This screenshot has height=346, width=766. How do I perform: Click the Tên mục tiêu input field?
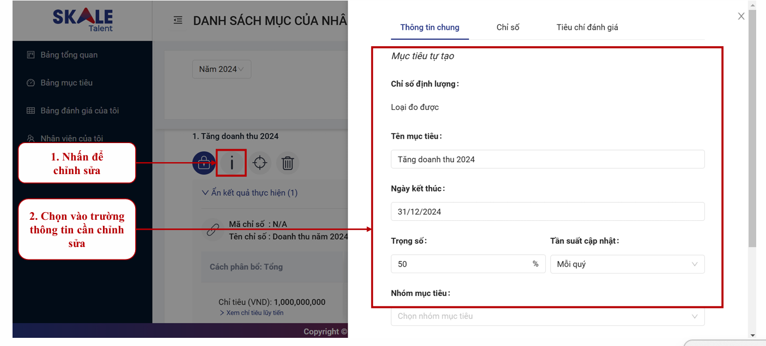547,159
